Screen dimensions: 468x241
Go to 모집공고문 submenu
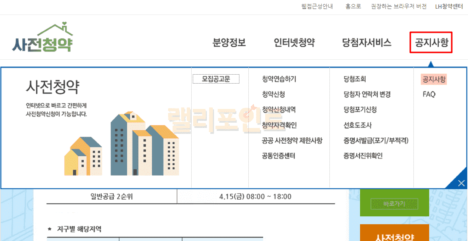216,79
